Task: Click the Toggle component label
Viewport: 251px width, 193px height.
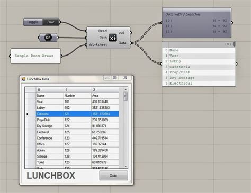Action: 33,22
